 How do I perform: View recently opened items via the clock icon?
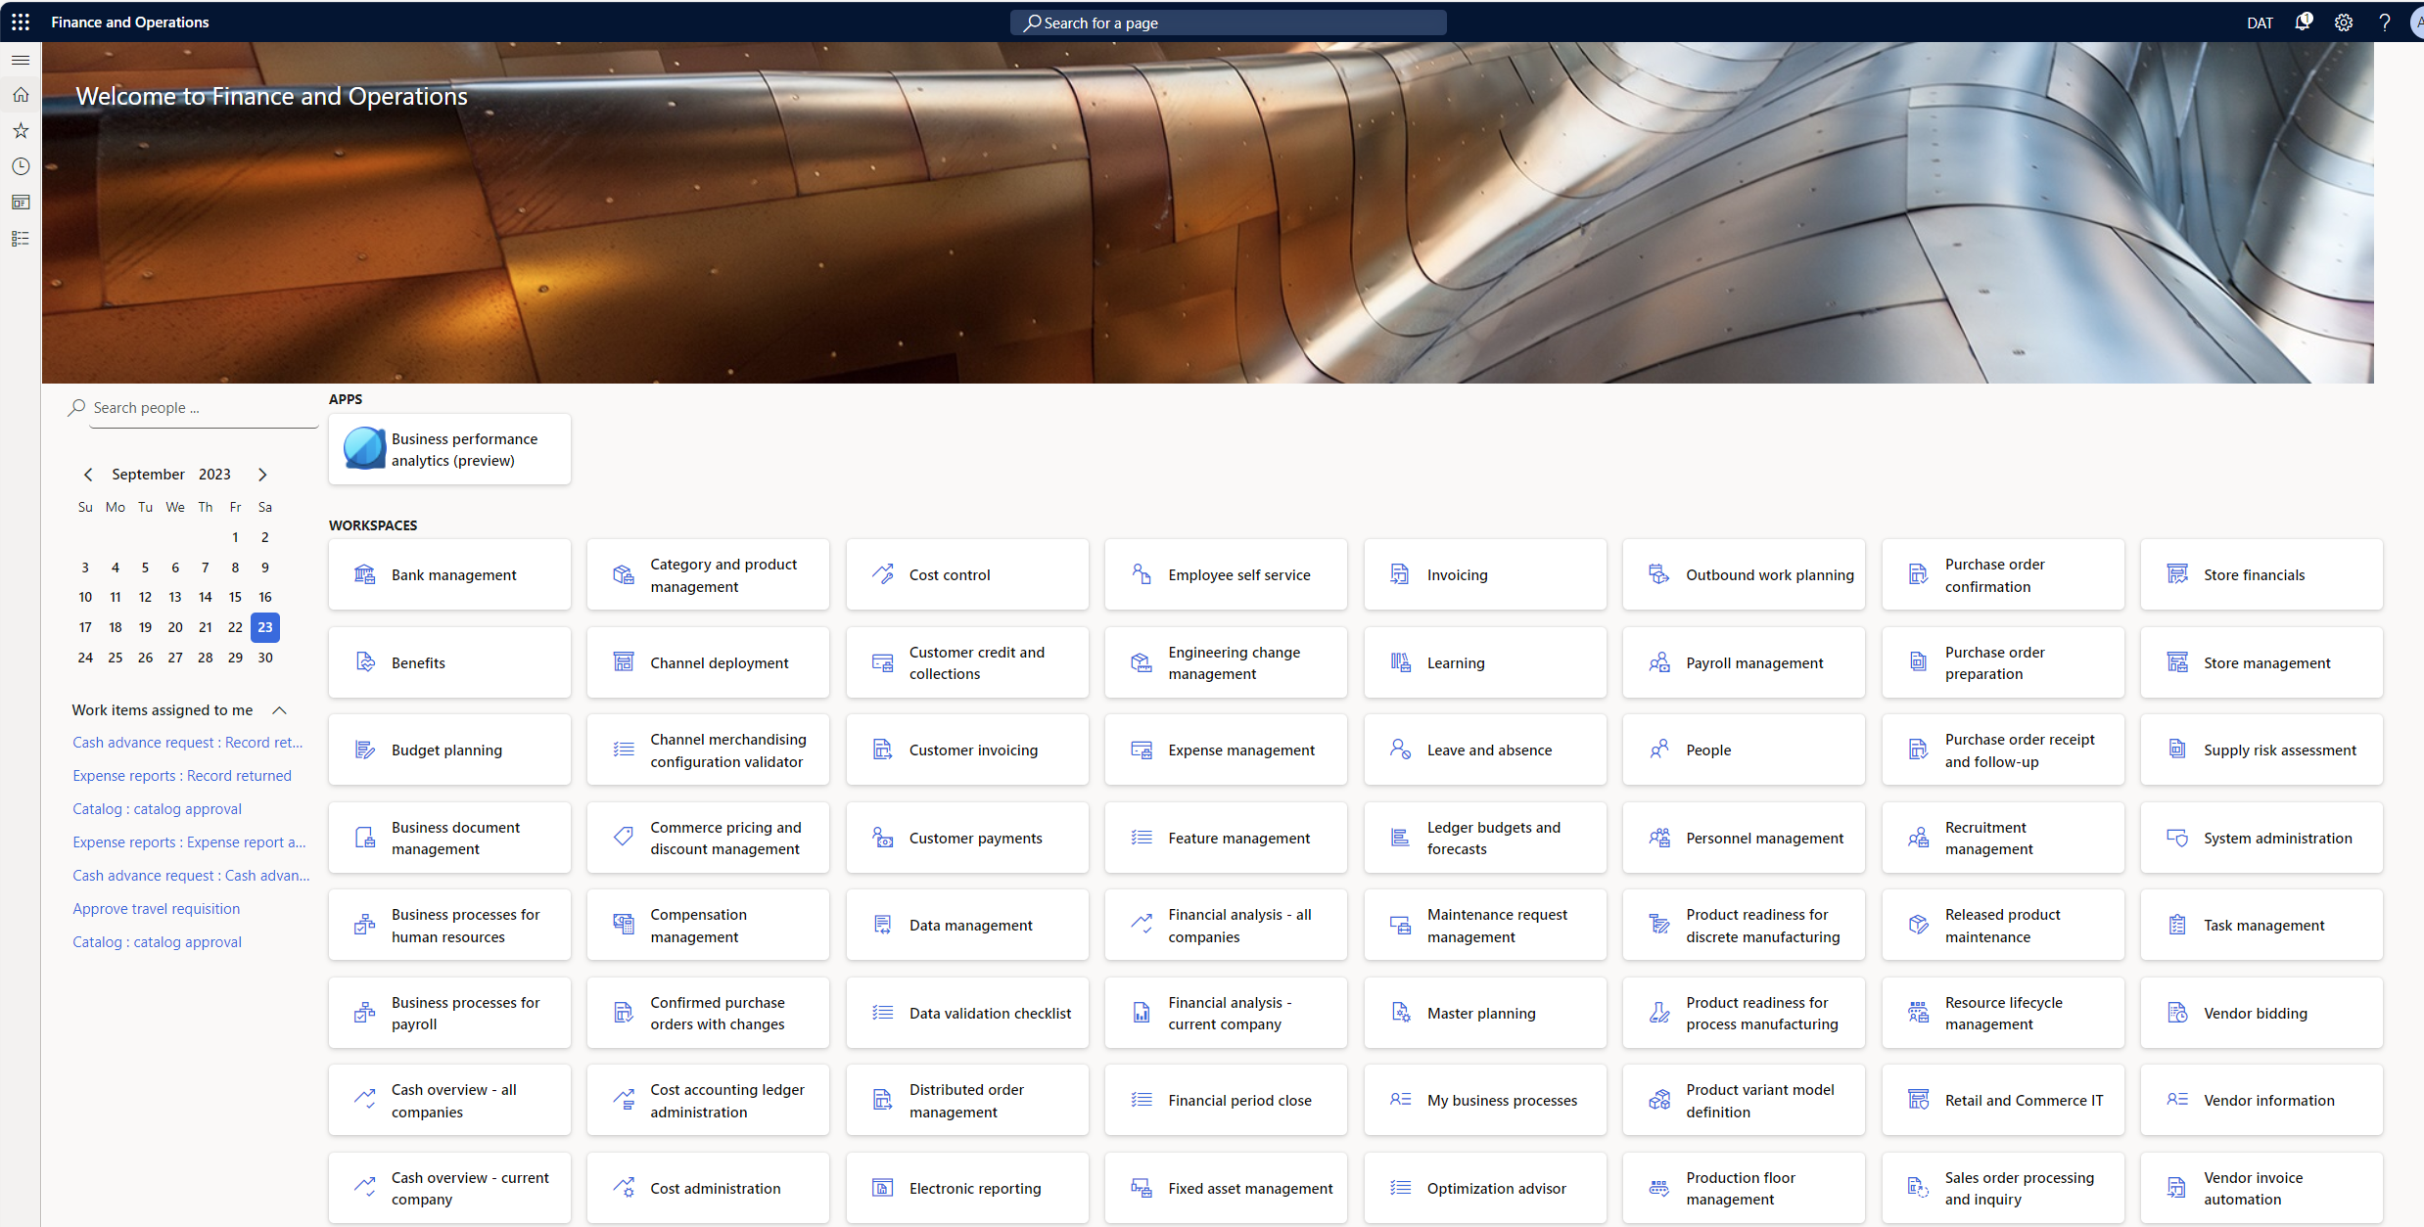21,166
